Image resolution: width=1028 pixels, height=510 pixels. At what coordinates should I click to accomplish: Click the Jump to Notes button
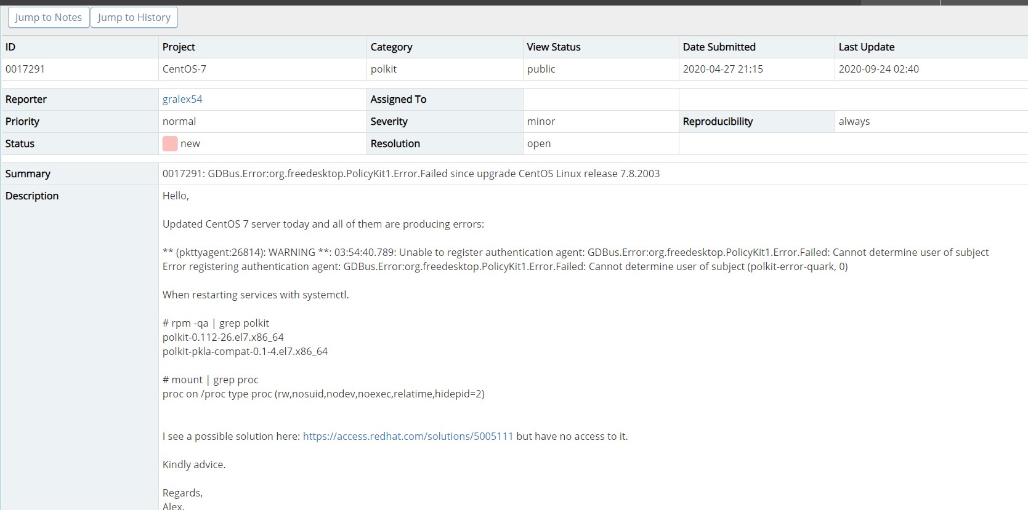[x=49, y=17]
